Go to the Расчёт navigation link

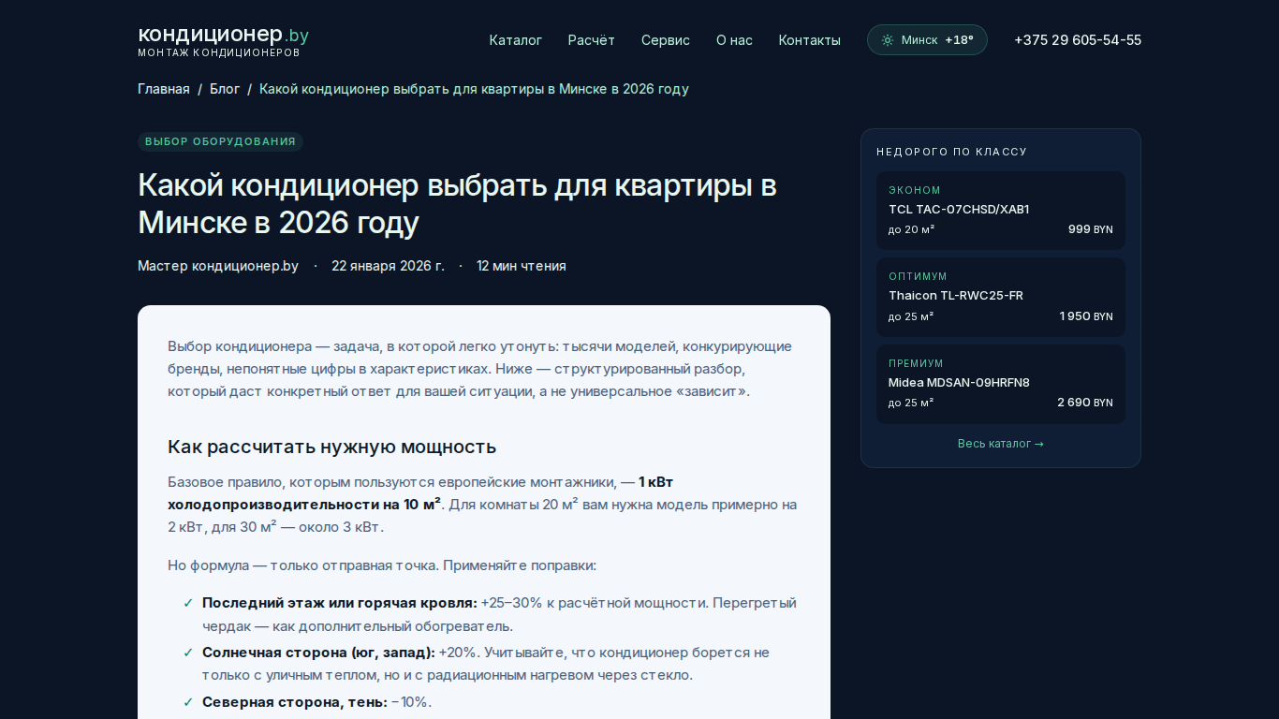pos(592,40)
